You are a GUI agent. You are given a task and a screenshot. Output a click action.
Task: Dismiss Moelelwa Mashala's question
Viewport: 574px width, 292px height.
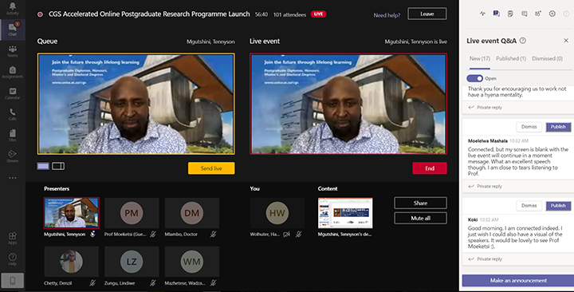pyautogui.click(x=529, y=127)
